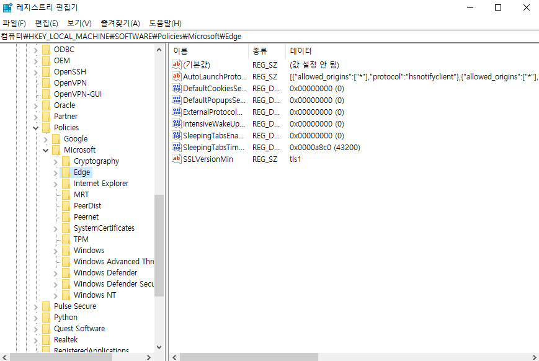The image size is (539, 361).
Task: Select the Peernet key label
Action: tap(86, 217)
